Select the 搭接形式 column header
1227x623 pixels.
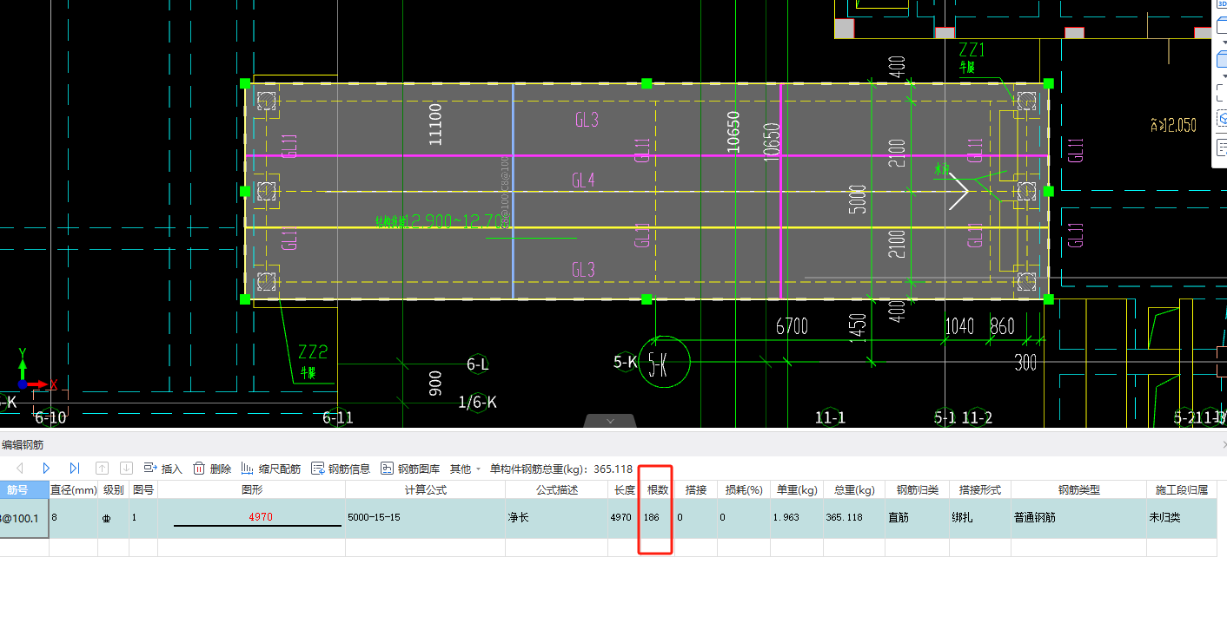tap(979, 489)
